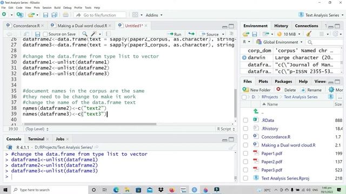Open File Explorer from the taskbar
The width and height of the screenshot is (346, 194).
(128, 190)
